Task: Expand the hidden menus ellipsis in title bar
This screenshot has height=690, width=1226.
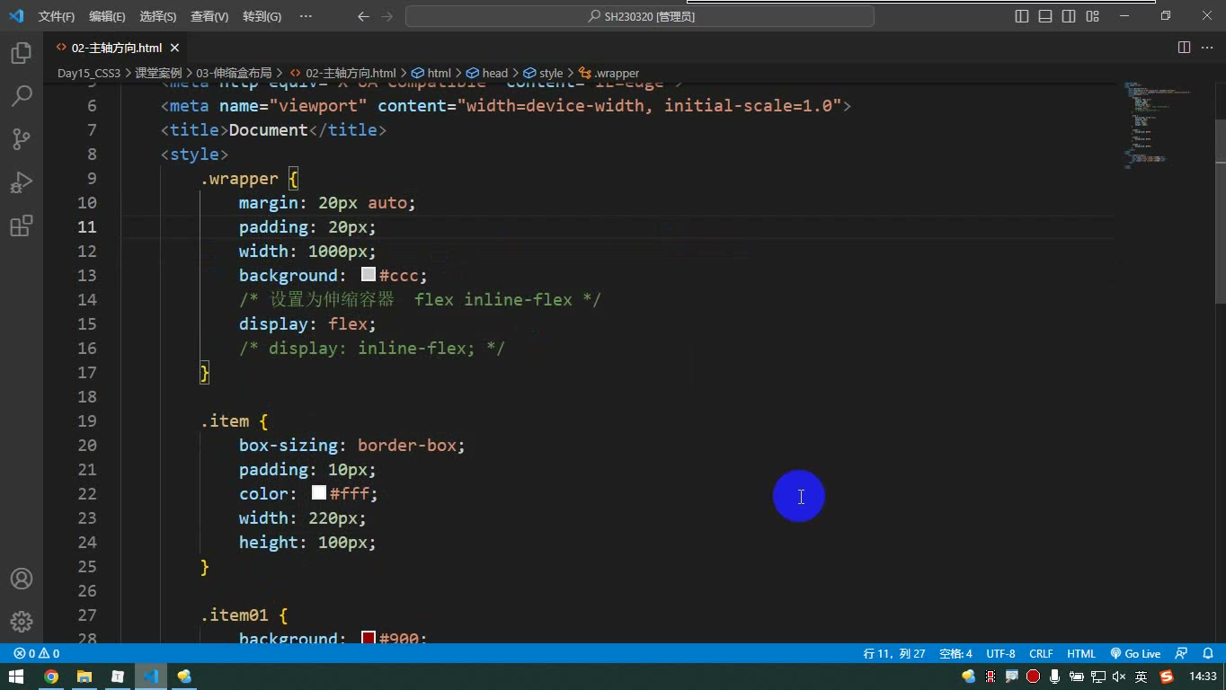Action: [x=306, y=16]
